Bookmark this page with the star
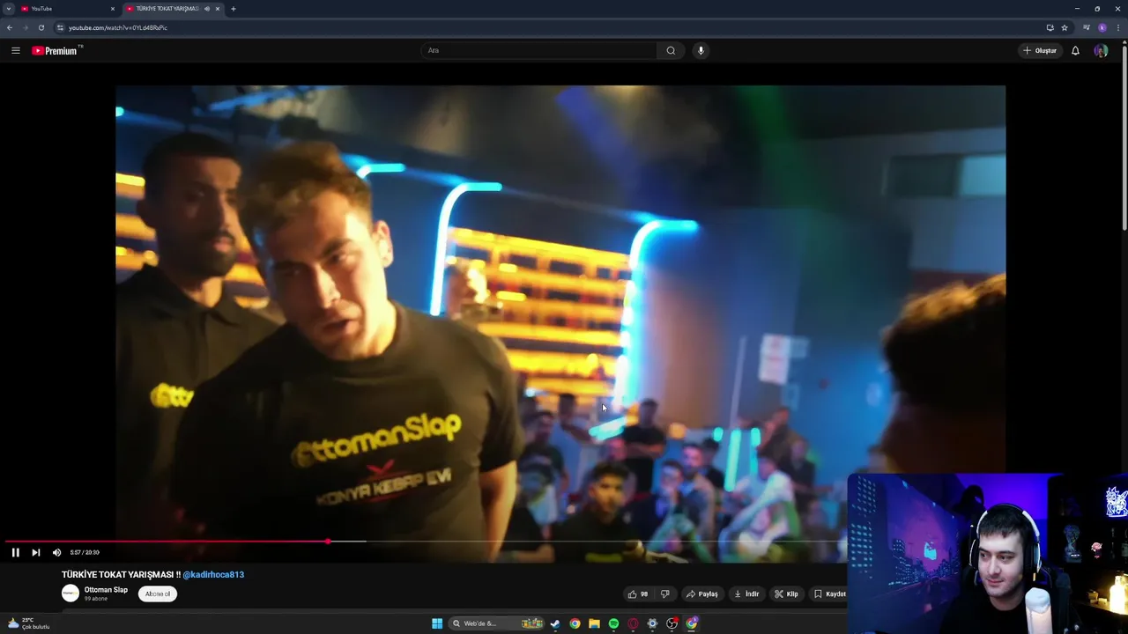 [x=1065, y=27]
